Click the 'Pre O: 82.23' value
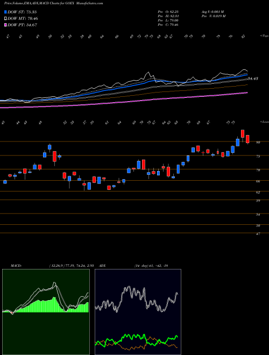Image resolution: width=269 pixels, height=355 pixels. (168, 12)
